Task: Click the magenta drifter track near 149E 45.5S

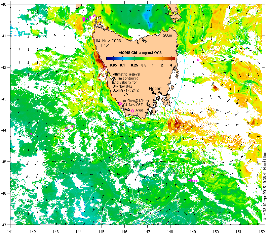Action: tap(193, 180)
